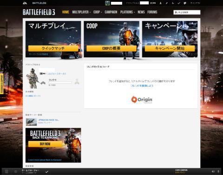Click the find friends link in battle feed

tap(142, 86)
